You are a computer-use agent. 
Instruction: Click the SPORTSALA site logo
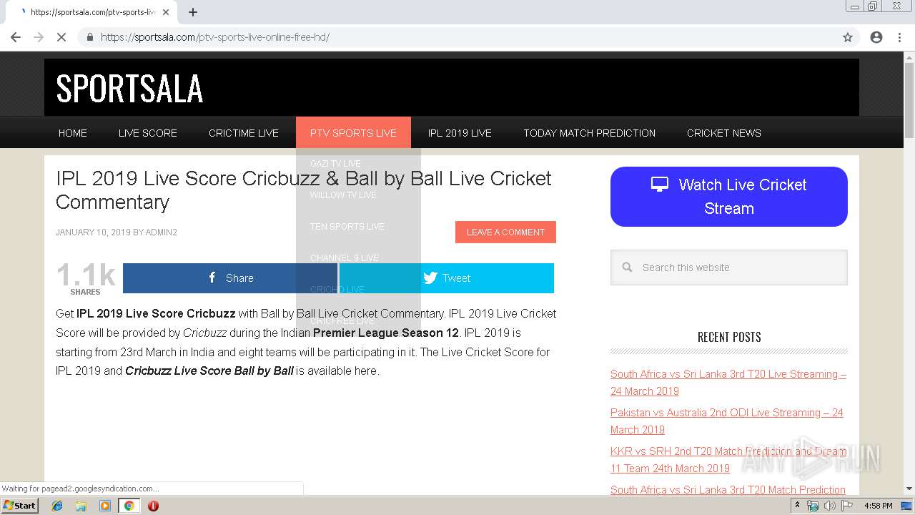click(x=129, y=89)
